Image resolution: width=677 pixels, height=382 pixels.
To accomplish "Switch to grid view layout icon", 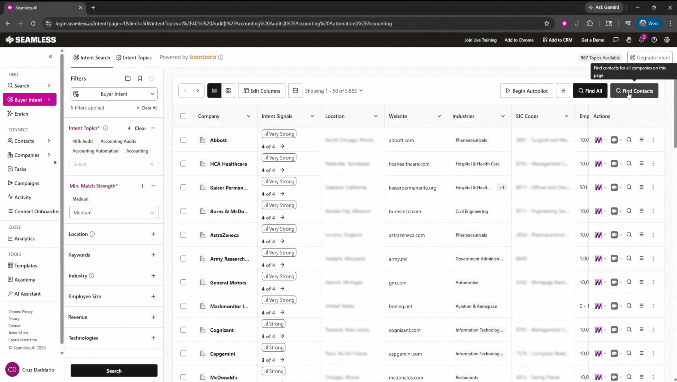I will point(228,91).
